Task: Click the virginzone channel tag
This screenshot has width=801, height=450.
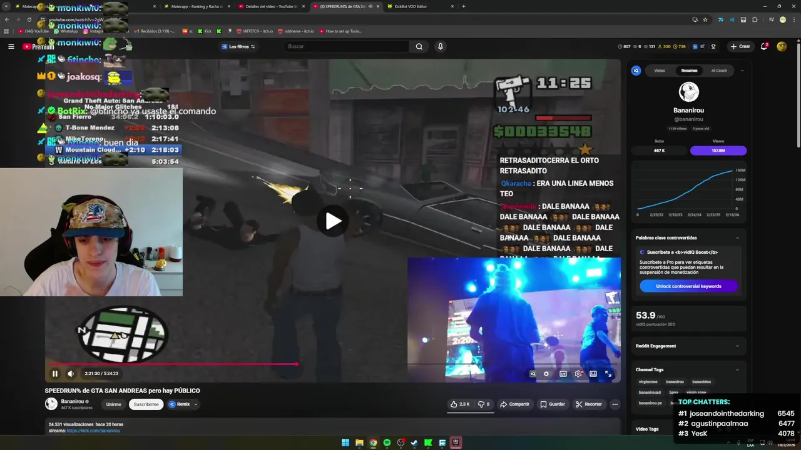Action: tap(648, 382)
